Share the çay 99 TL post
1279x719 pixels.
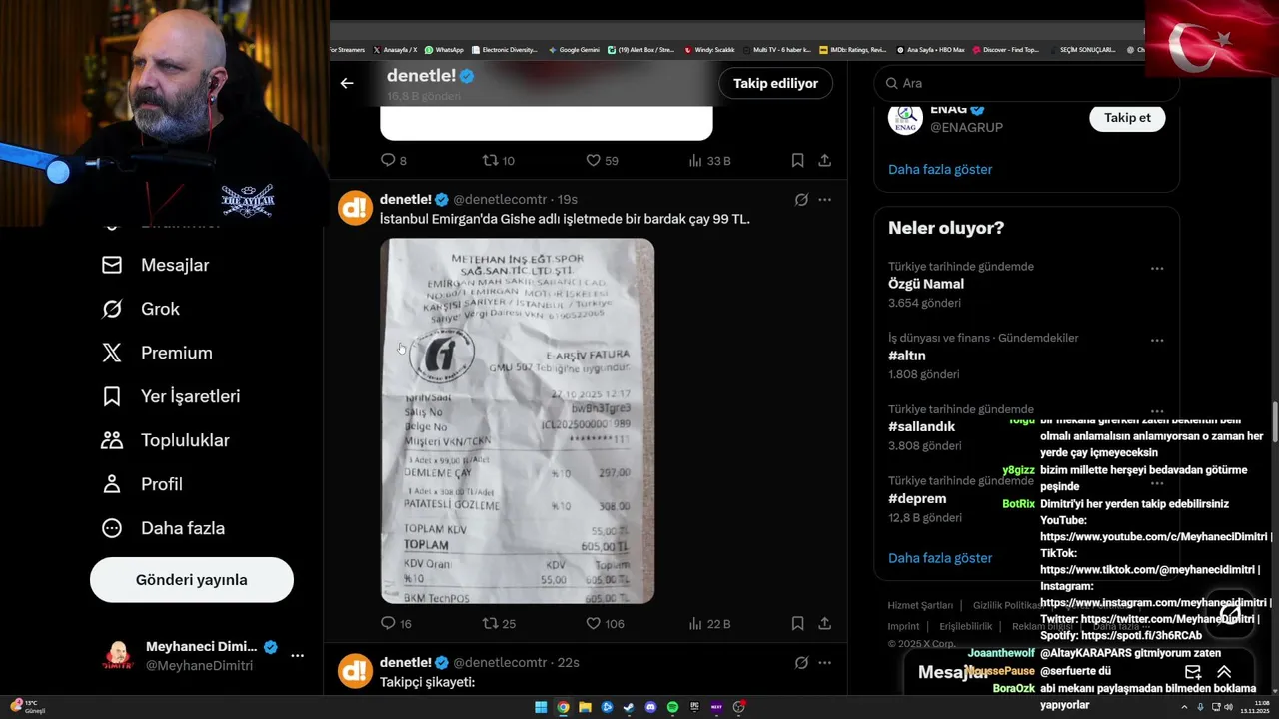tap(825, 623)
